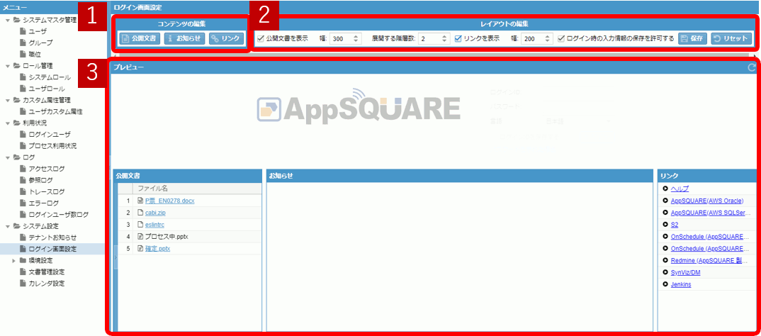Image resolution: width=761 pixels, height=336 pixels.
Task: Open アクセスログ menu item
Action: pyautogui.click(x=47, y=169)
